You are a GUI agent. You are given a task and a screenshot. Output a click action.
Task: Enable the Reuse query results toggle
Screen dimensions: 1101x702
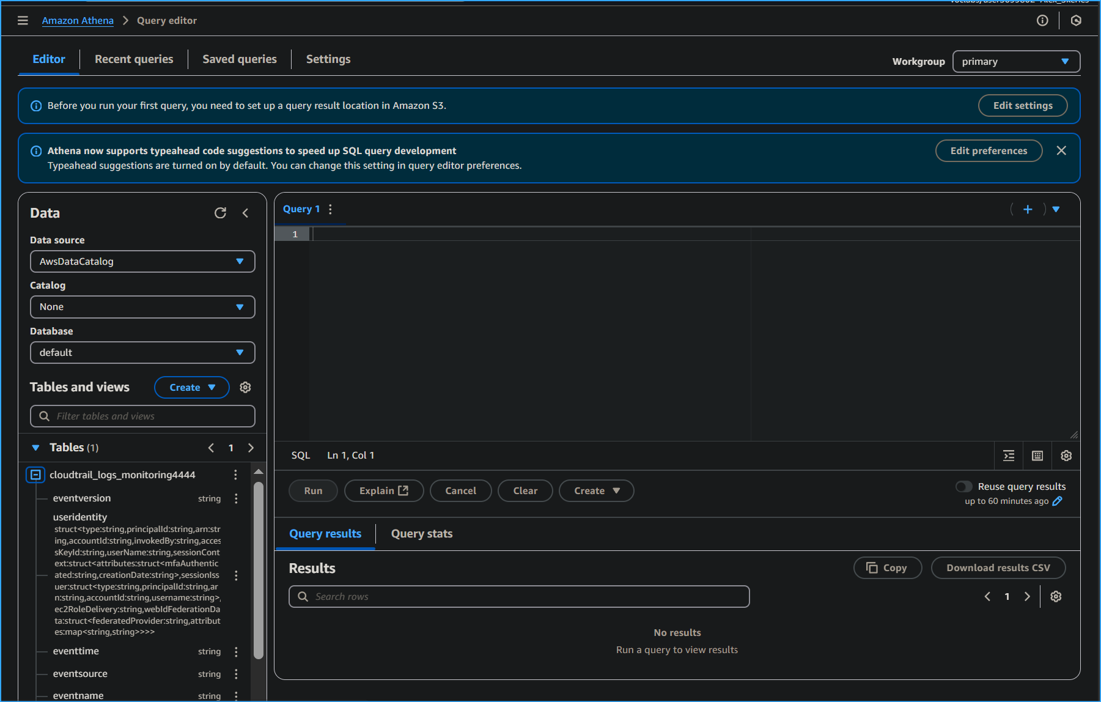tap(964, 486)
